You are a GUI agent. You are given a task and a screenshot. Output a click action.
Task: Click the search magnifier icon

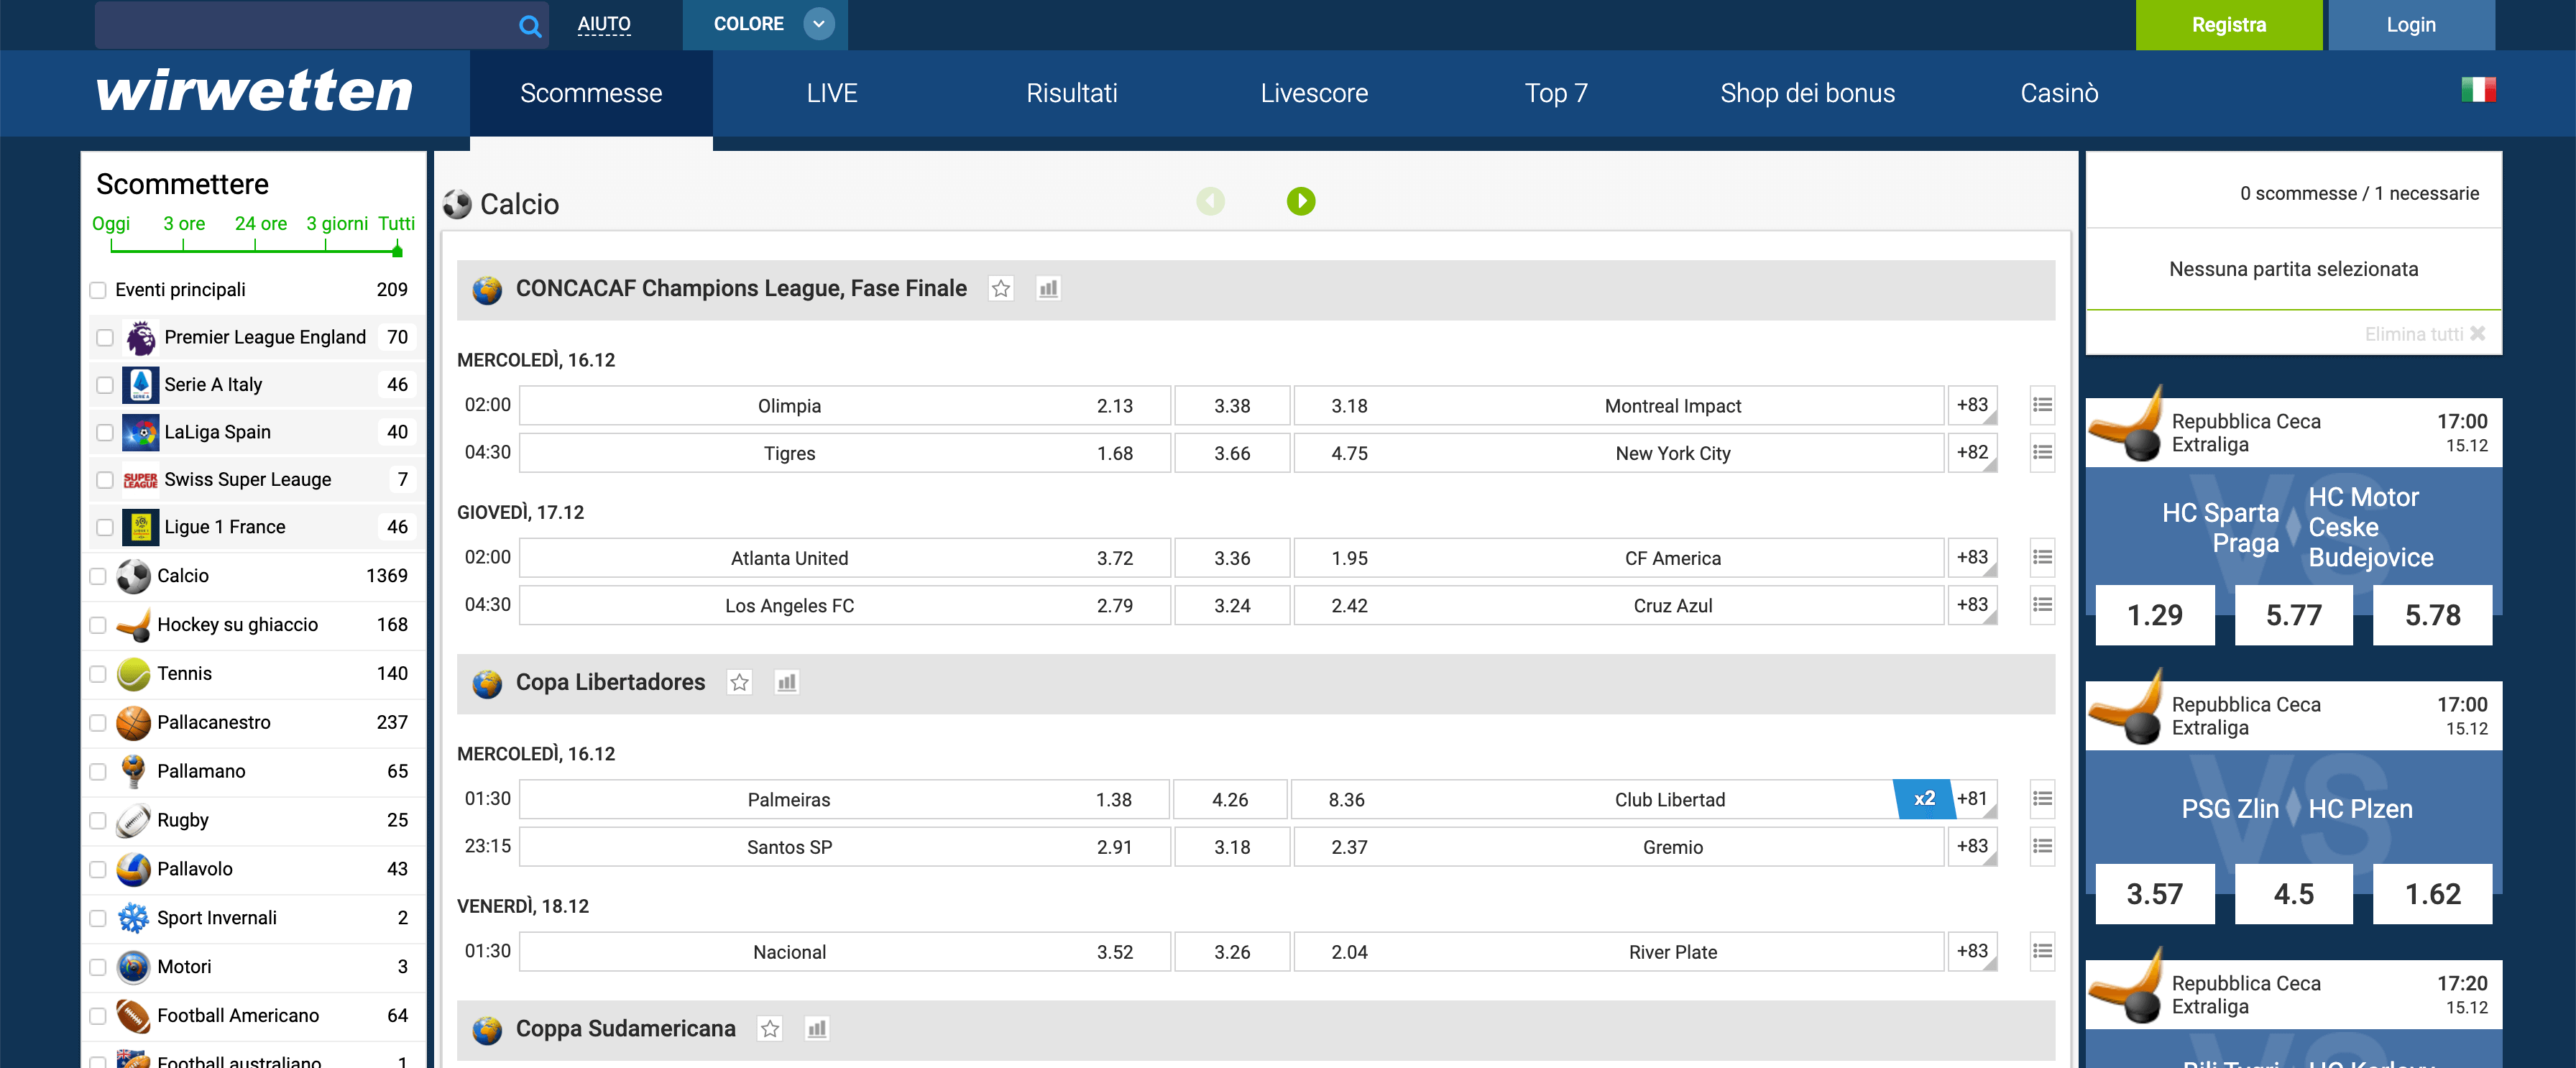(x=530, y=26)
